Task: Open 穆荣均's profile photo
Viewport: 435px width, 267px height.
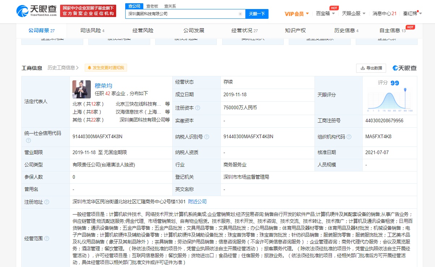Action: (x=81, y=89)
